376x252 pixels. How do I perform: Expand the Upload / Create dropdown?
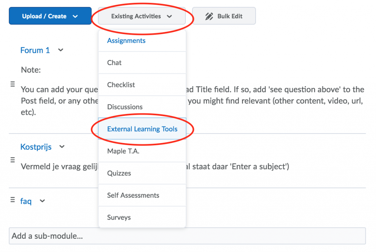coord(50,16)
